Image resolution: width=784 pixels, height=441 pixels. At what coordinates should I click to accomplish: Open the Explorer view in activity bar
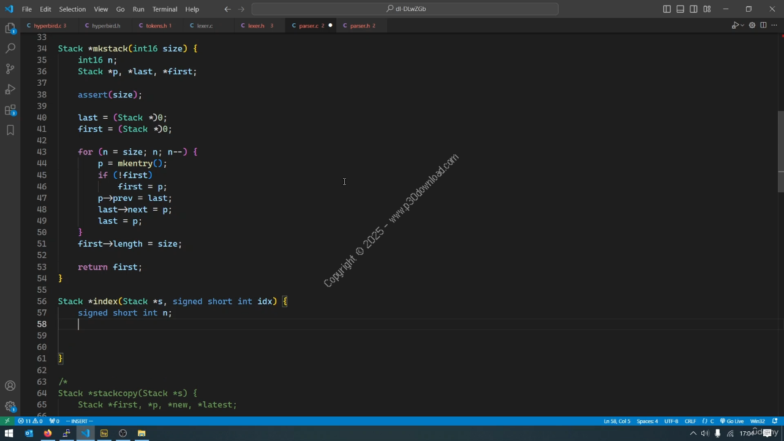[x=10, y=28]
